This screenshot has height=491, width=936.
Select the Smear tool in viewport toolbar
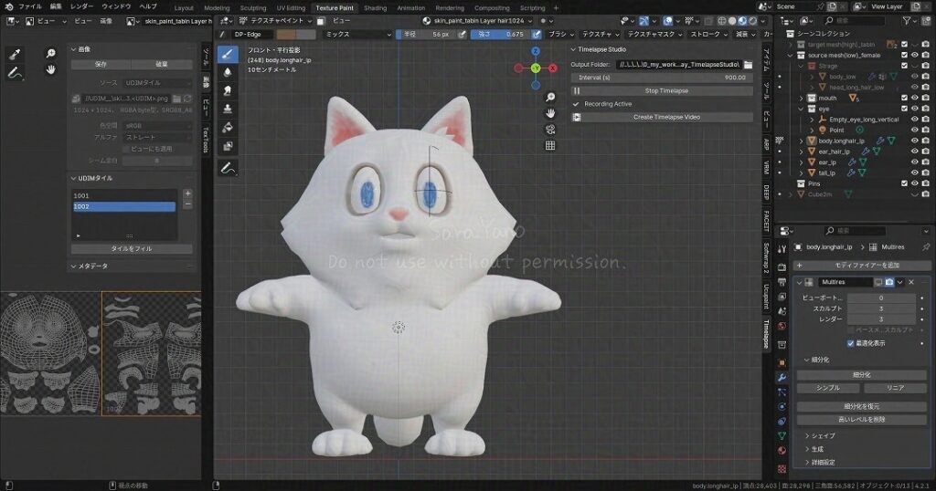click(x=228, y=90)
